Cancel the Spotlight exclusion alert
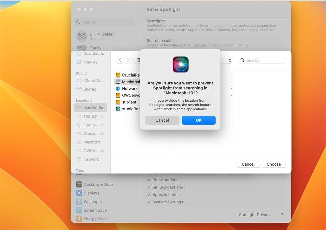The width and height of the screenshot is (326, 230). point(162,120)
